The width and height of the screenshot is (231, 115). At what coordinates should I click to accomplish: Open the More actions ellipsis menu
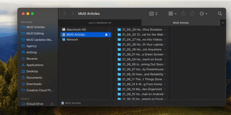tap(204, 14)
